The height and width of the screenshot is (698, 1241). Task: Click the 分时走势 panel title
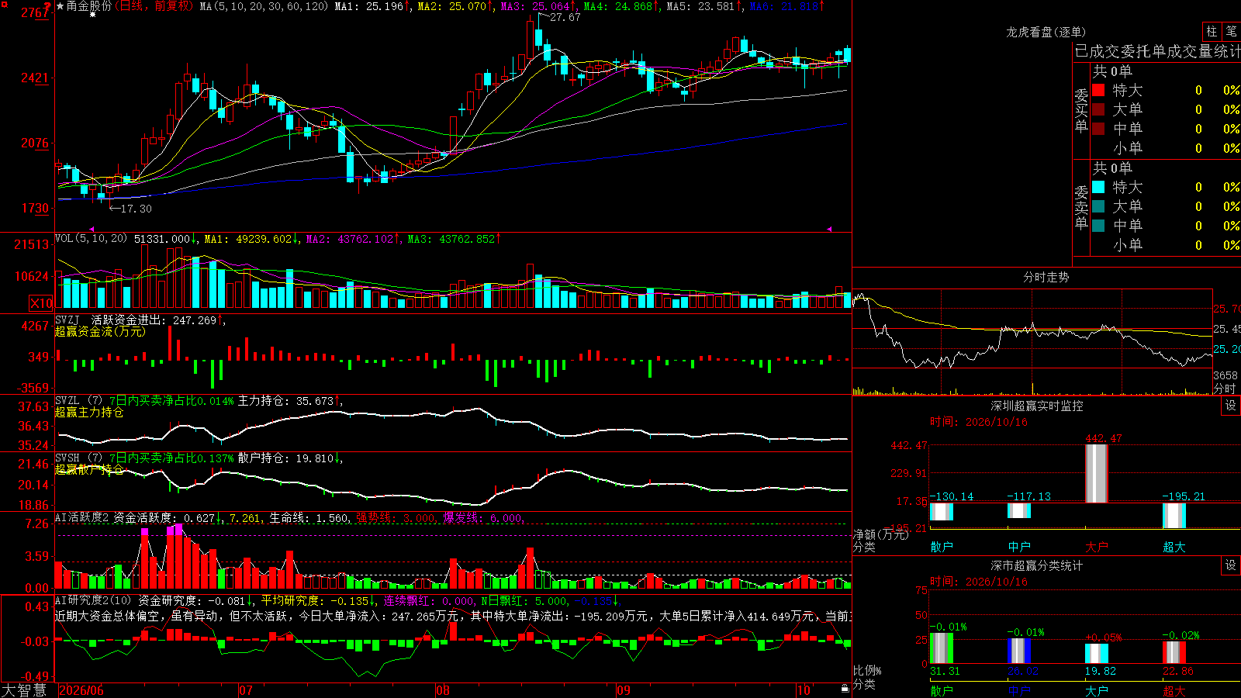click(1046, 277)
